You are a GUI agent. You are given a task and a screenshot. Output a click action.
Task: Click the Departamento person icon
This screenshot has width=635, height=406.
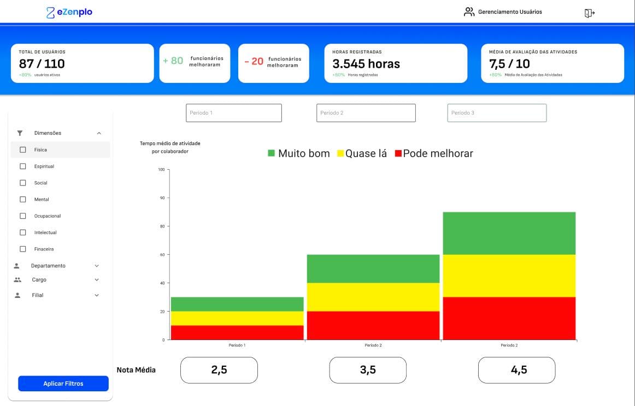coord(16,266)
